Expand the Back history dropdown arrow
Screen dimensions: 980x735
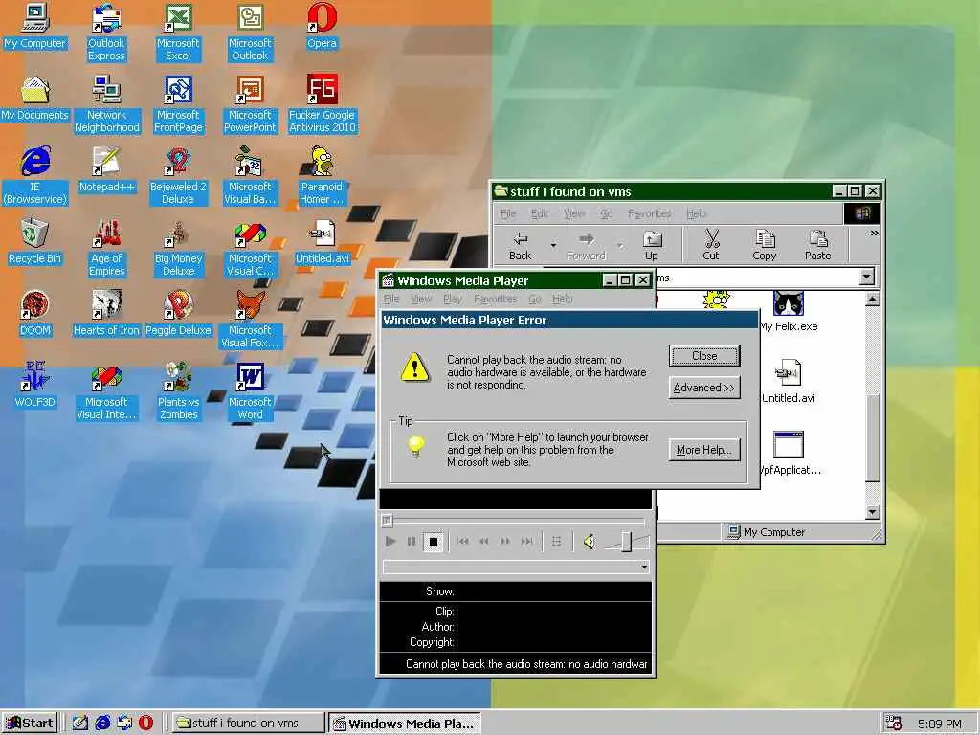(553, 246)
